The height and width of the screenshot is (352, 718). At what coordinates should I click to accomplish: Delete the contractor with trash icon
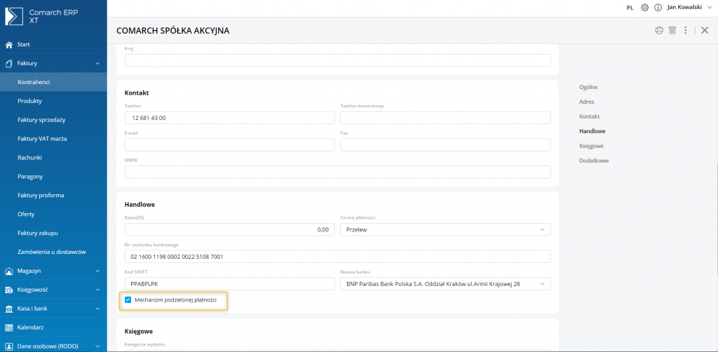(x=672, y=30)
